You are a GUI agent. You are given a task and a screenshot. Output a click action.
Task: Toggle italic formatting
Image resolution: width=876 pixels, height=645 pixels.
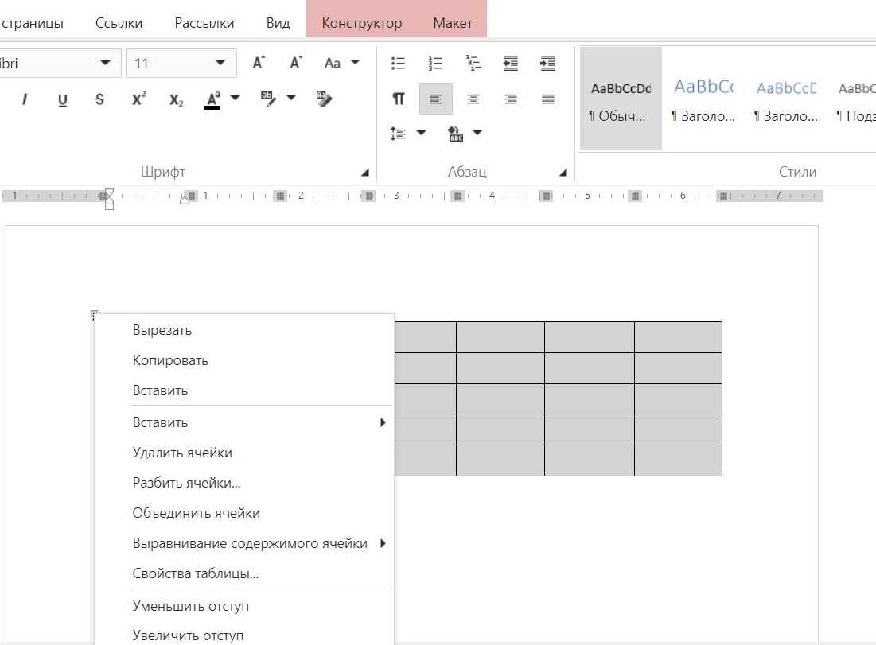pyautogui.click(x=25, y=99)
